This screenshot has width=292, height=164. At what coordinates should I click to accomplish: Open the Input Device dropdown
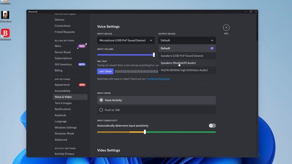pyautogui.click(x=126, y=41)
